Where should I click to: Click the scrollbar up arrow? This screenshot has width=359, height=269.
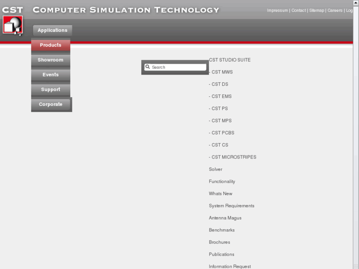coord(356,3)
